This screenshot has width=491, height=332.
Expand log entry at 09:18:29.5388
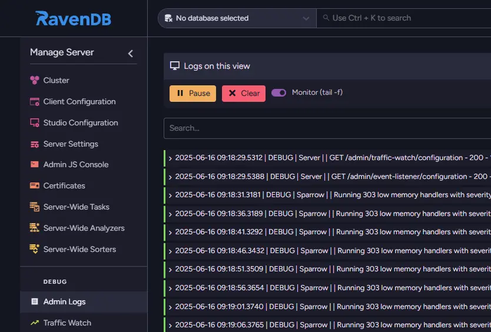[170, 177]
